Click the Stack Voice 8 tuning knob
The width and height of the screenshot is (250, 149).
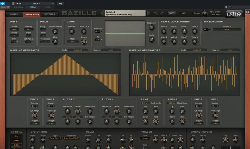pyautogui.click(x=195, y=42)
